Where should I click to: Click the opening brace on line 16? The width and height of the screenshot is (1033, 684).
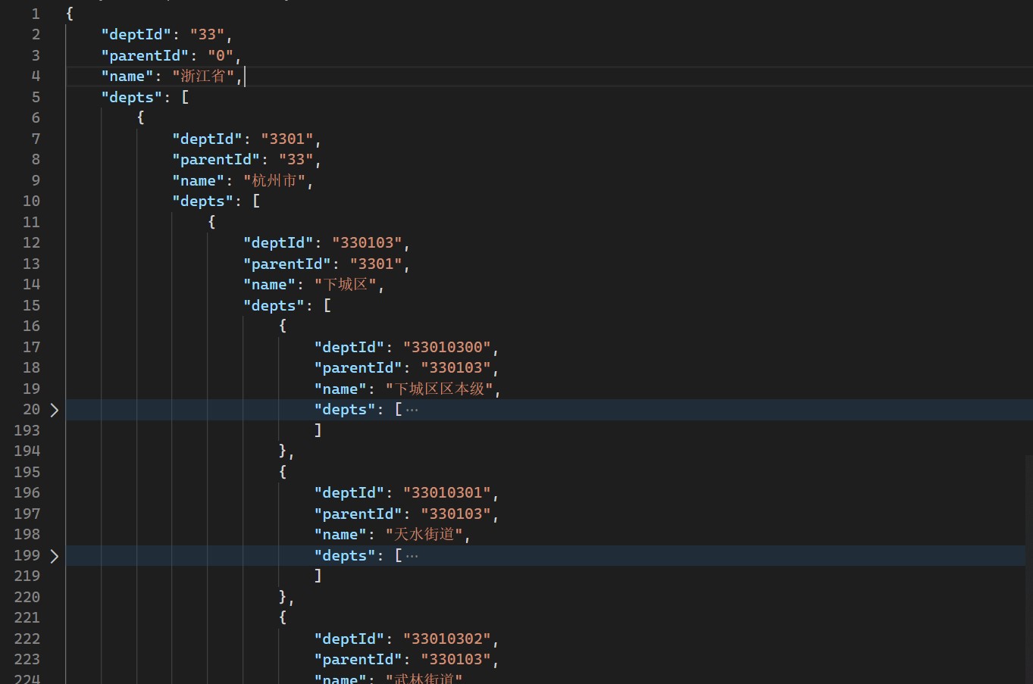coord(283,326)
